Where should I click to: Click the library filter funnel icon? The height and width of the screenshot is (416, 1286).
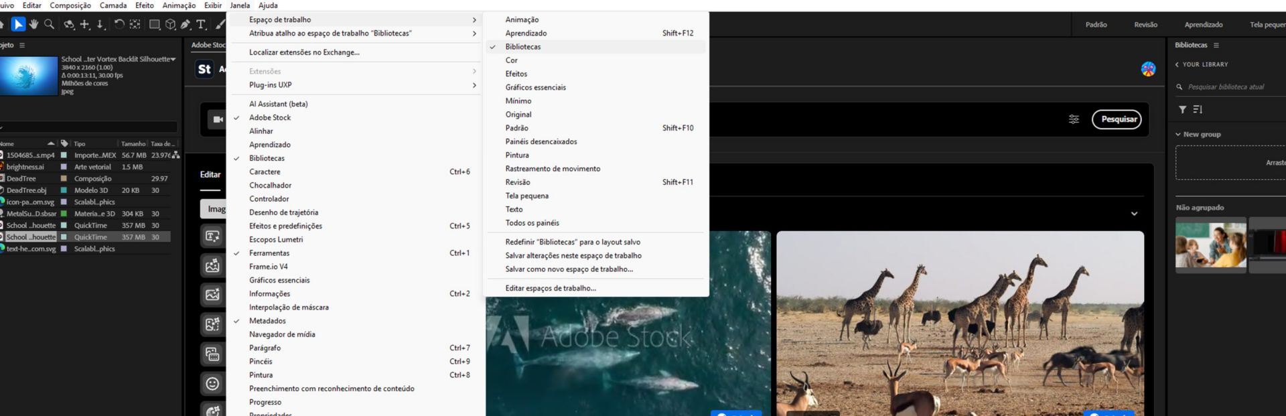tap(1182, 109)
